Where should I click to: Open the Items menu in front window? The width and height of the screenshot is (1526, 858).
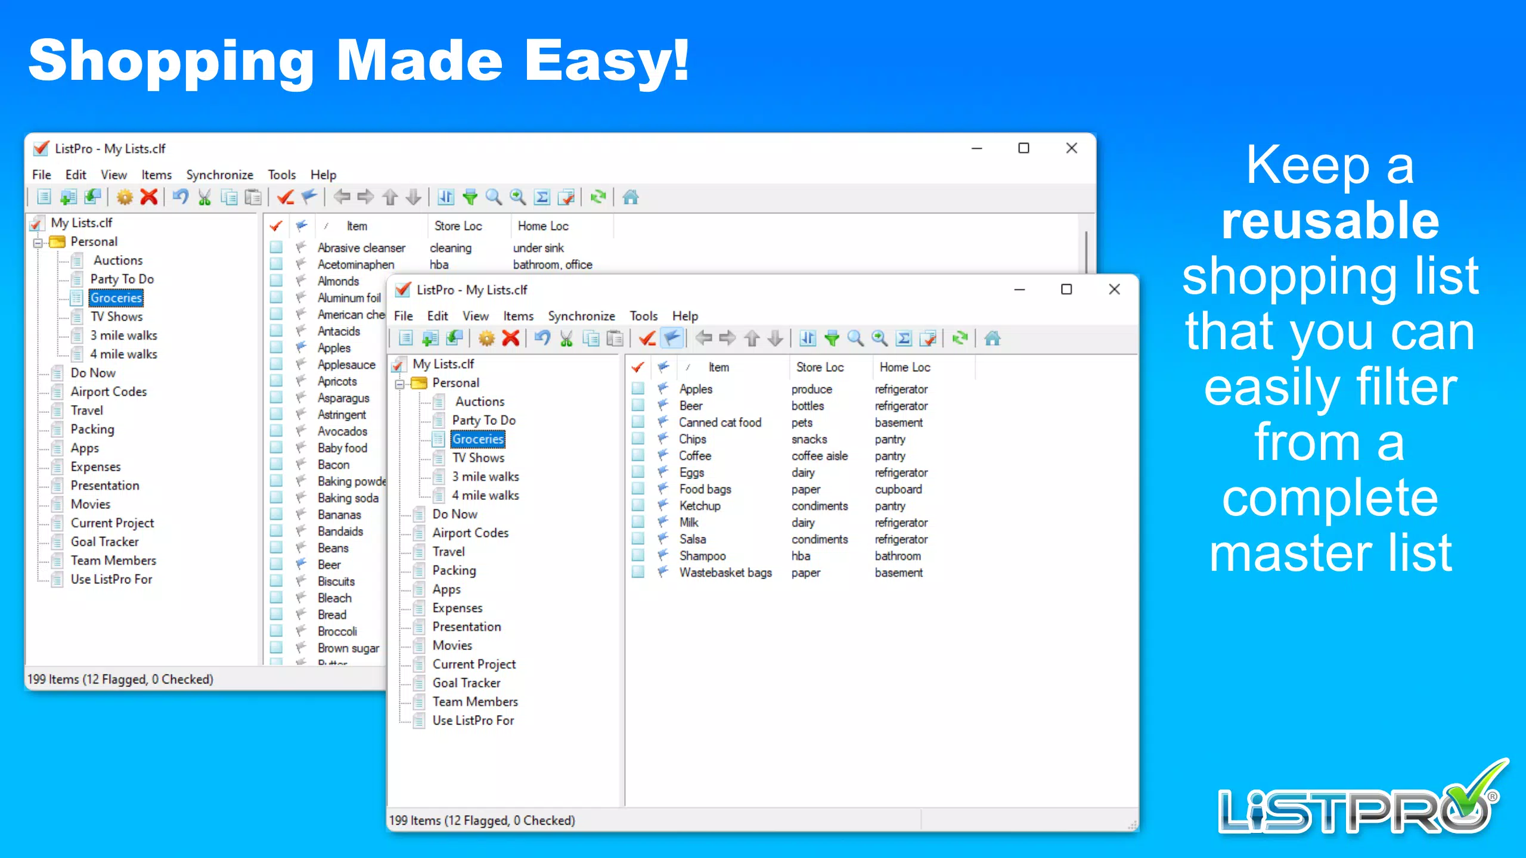click(518, 316)
